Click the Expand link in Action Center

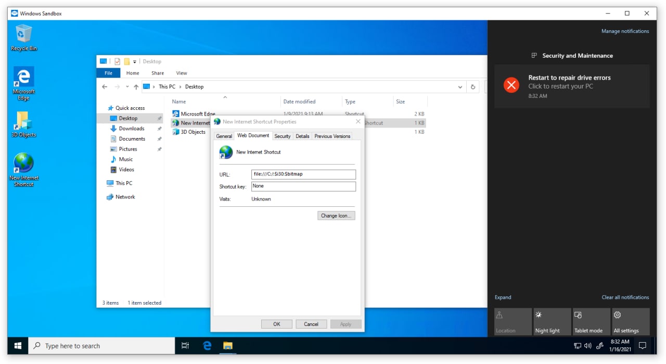click(503, 297)
